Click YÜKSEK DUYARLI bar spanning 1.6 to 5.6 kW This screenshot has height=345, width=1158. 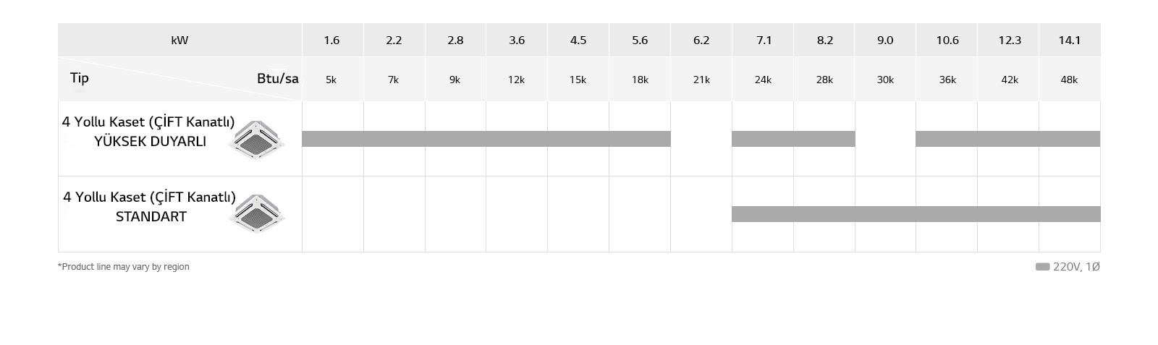coord(486,139)
